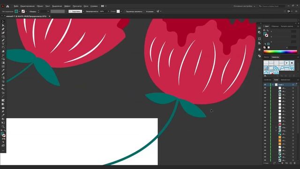Screen dimensions: 300x169
Task: Click the dropdown-arrow symbol in Symbols panel
Action: pos(286,63)
